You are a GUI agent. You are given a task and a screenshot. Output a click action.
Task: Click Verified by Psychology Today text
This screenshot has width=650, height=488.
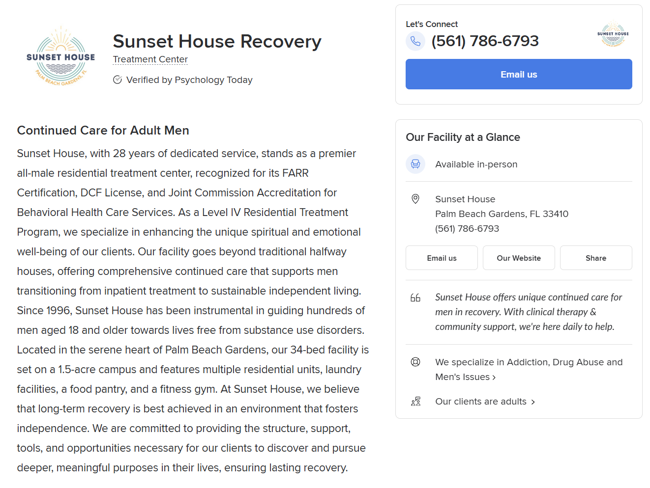pyautogui.click(x=189, y=80)
